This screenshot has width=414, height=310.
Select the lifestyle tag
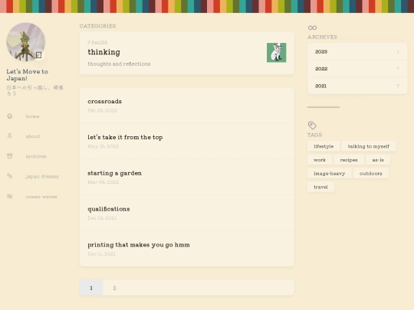(324, 146)
